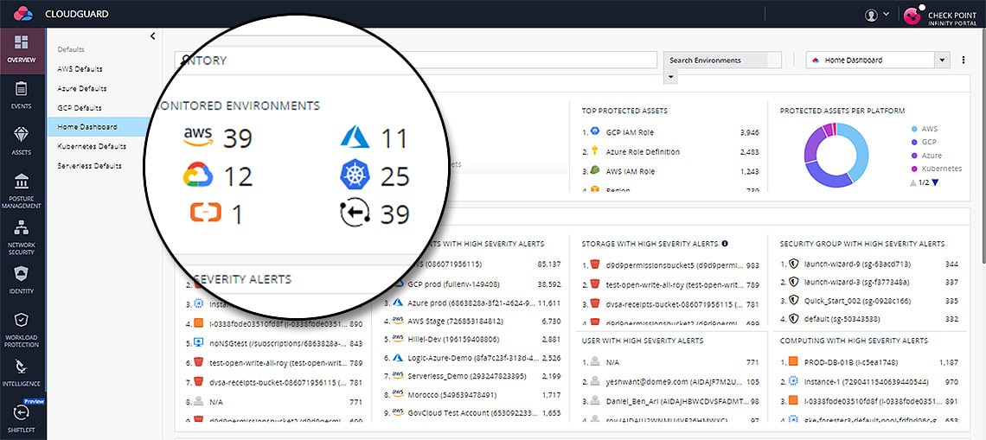986x440 pixels.
Task: Click the ShiftLeft environments icon
Action: click(355, 214)
